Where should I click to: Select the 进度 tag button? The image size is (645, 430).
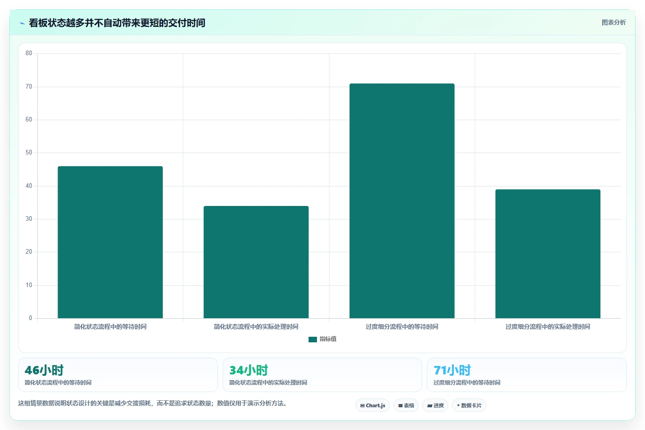click(435, 405)
